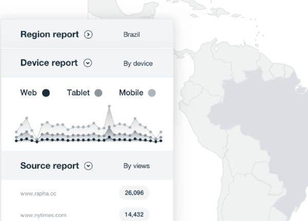
Task: Select the Device report heading
Action: click(49, 63)
